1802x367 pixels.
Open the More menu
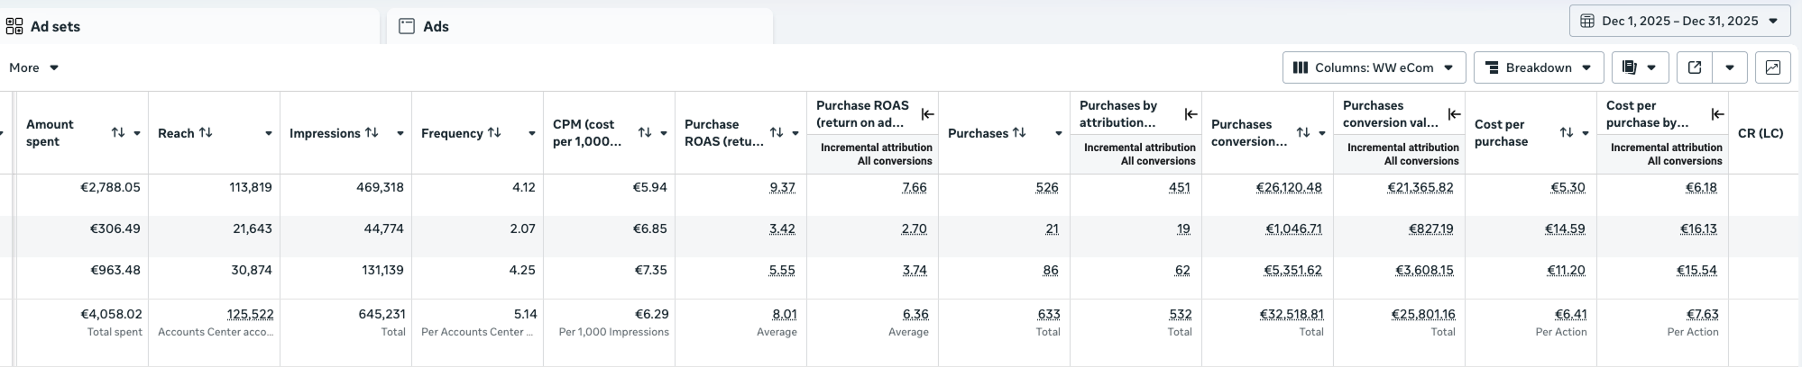click(33, 67)
